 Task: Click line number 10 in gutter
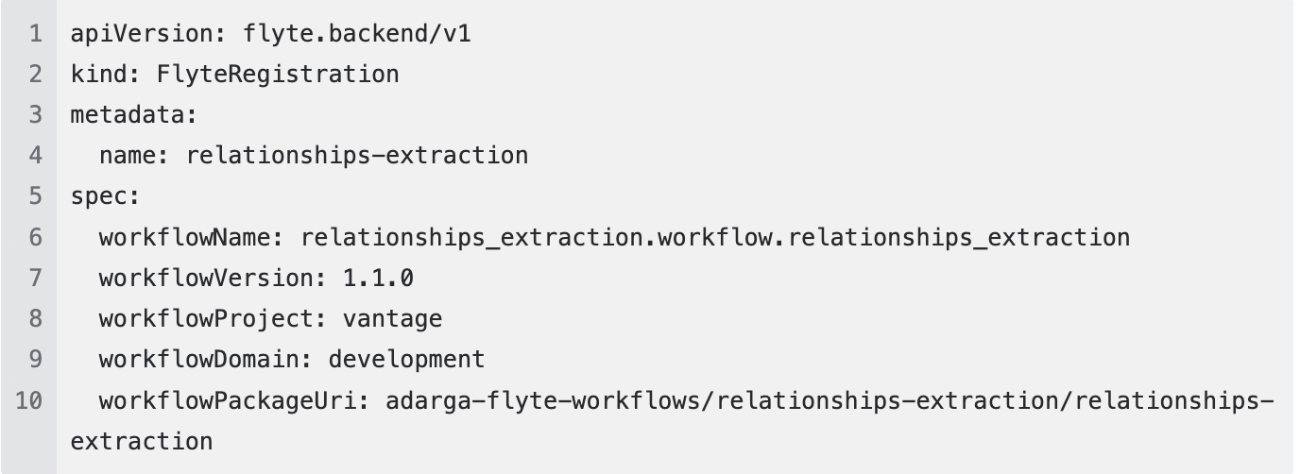[29, 400]
